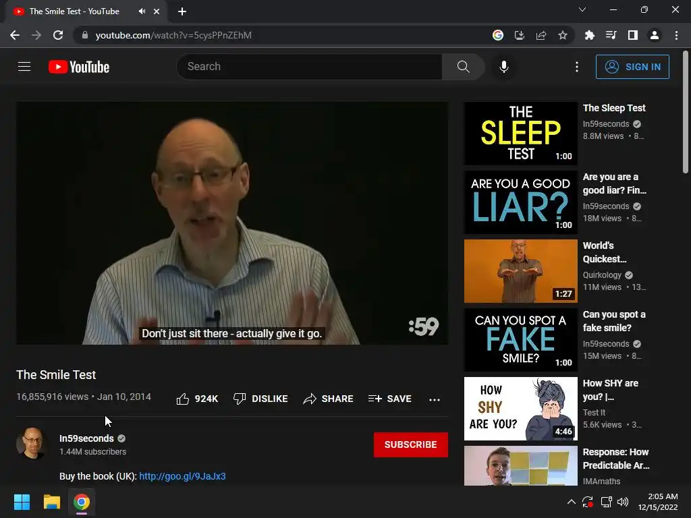This screenshot has height=518, width=691.
Task: Click Test It channel name
Action: 594,412
